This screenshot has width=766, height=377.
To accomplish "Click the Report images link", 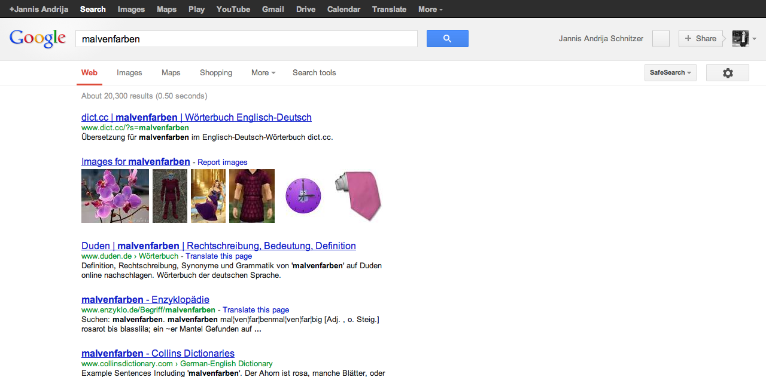I will click(222, 163).
